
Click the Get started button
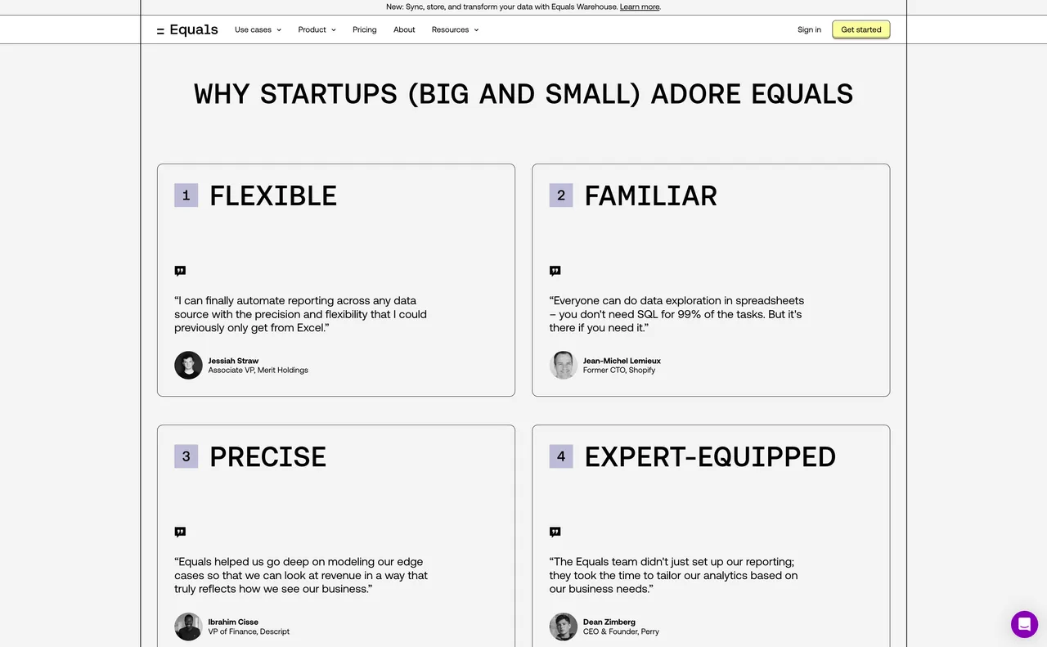(x=861, y=30)
